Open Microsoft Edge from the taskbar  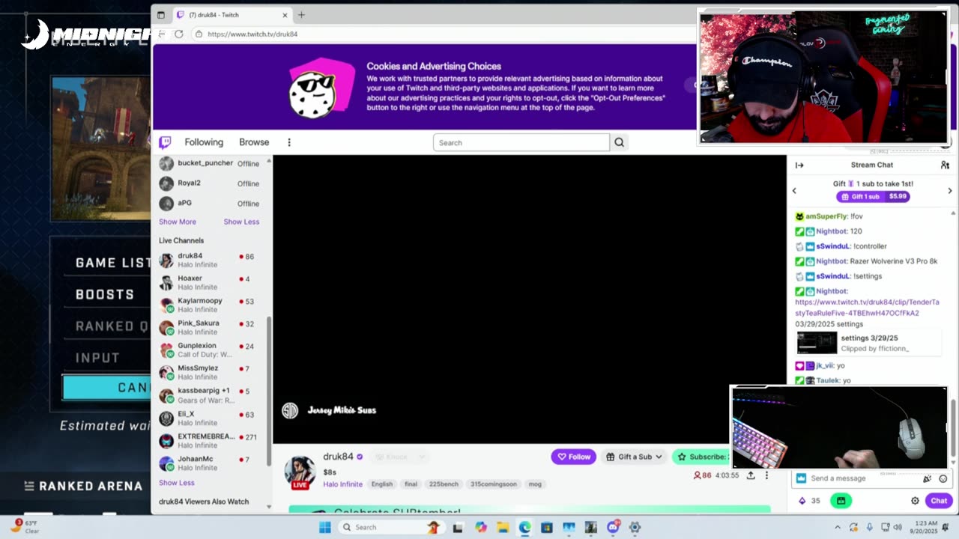coord(524,527)
